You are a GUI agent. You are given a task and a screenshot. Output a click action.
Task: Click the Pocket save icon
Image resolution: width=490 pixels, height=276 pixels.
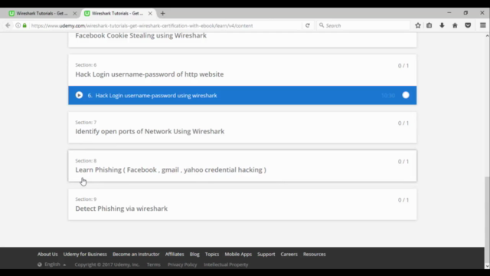(x=468, y=25)
